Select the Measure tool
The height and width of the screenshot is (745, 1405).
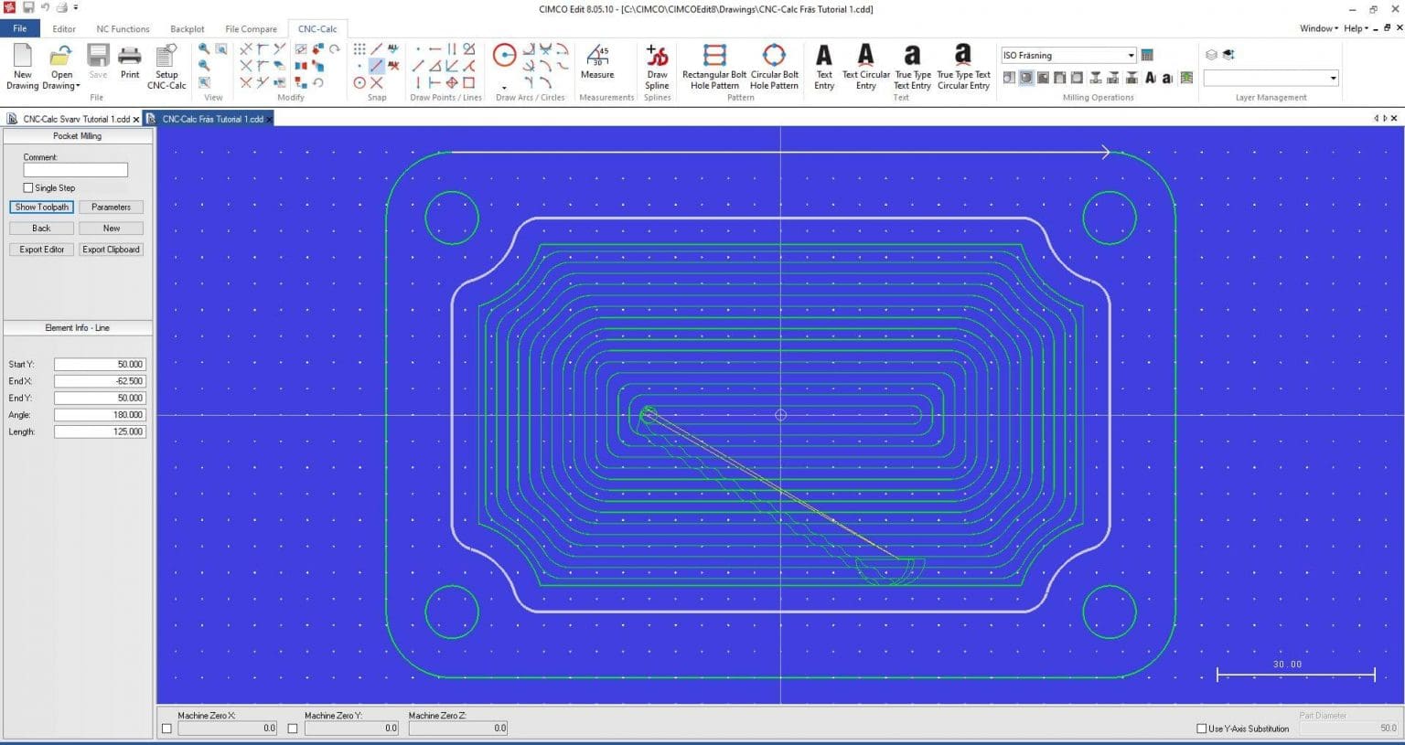click(596, 64)
